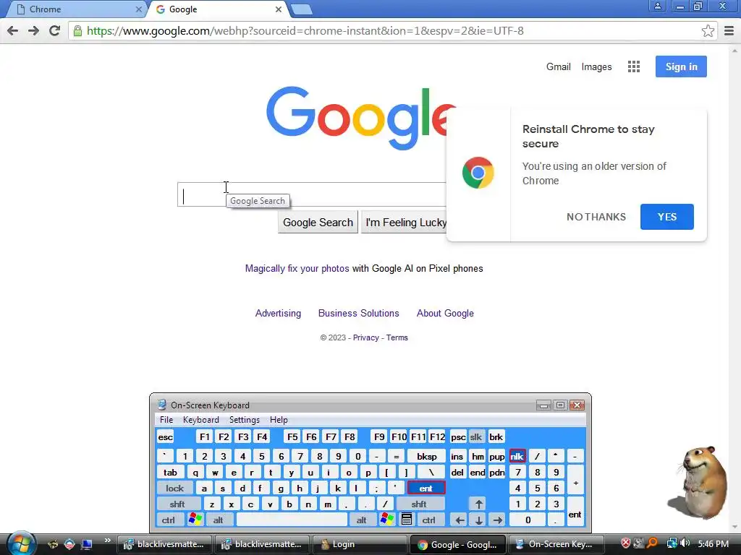Open the Gmail link

559,66
